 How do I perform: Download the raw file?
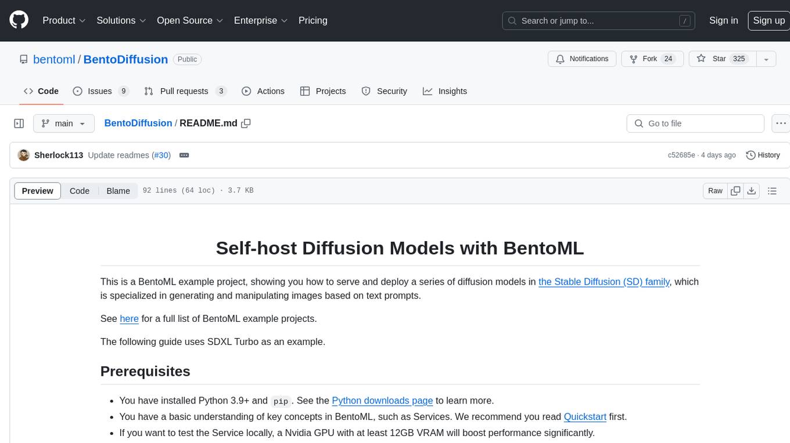(751, 191)
